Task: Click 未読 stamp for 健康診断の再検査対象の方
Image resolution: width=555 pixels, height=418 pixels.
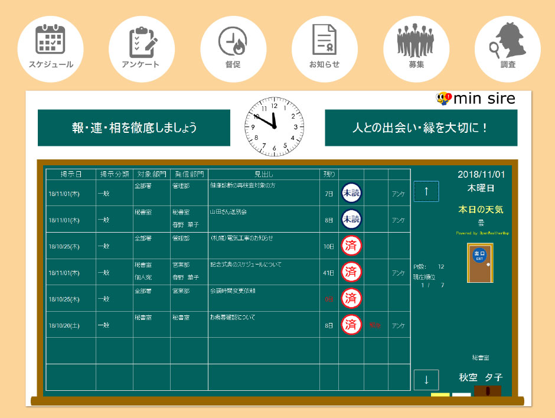Action: point(351,193)
